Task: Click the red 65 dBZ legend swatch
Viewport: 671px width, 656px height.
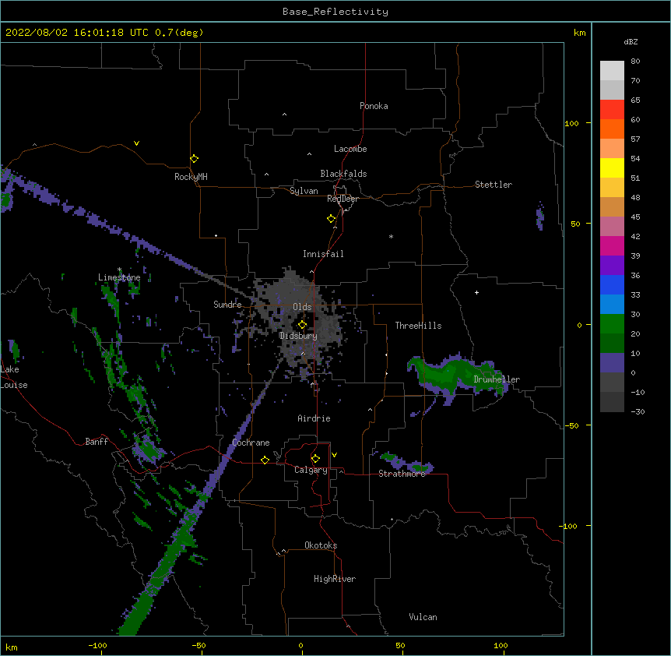Action: (612, 110)
